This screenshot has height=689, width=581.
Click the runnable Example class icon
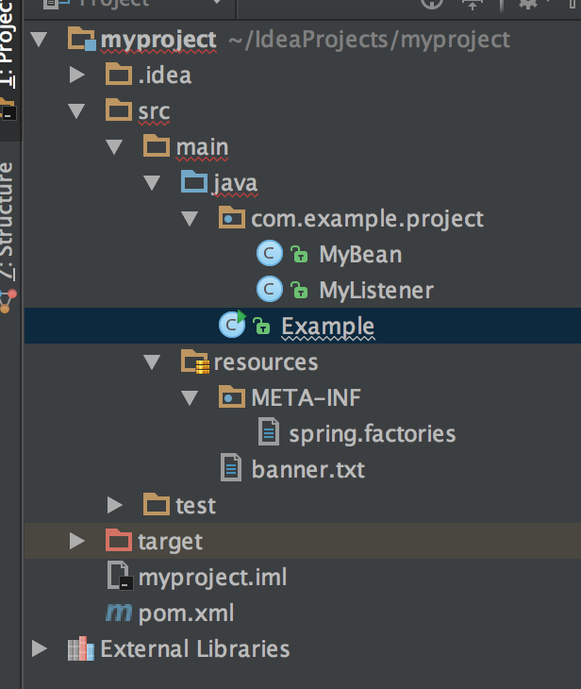click(x=232, y=326)
